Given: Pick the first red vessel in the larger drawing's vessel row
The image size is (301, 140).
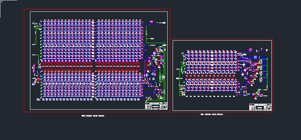Looking at the screenshot, I should click(x=43, y=66).
